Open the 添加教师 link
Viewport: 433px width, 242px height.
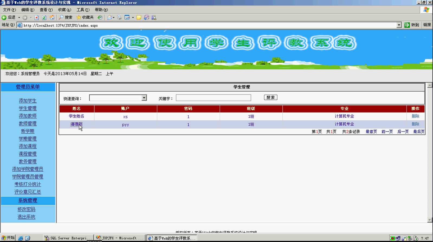tap(28, 116)
